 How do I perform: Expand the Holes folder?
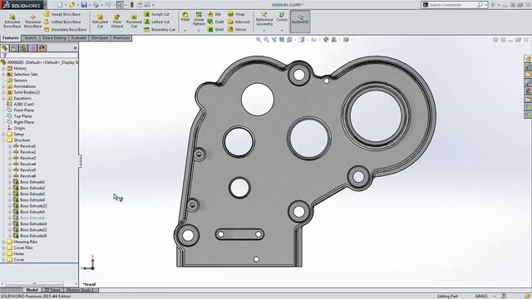[3, 253]
